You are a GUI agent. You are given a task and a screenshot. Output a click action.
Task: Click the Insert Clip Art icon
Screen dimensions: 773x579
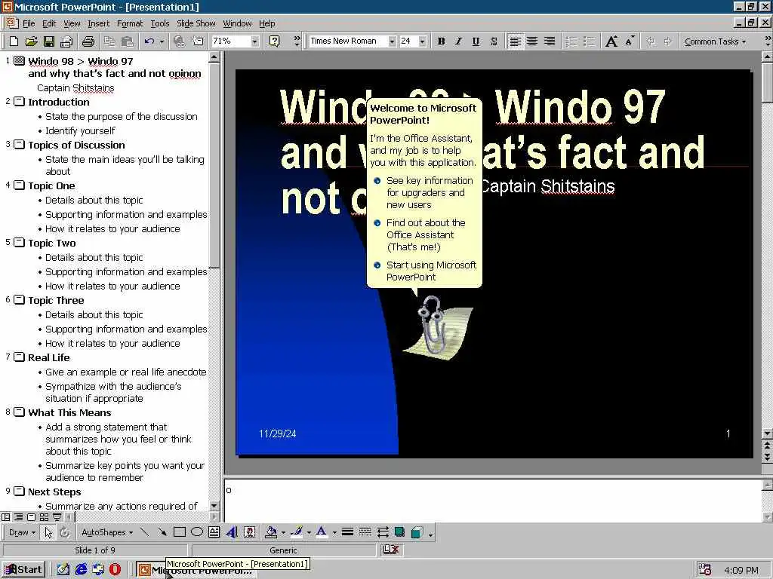tap(249, 532)
